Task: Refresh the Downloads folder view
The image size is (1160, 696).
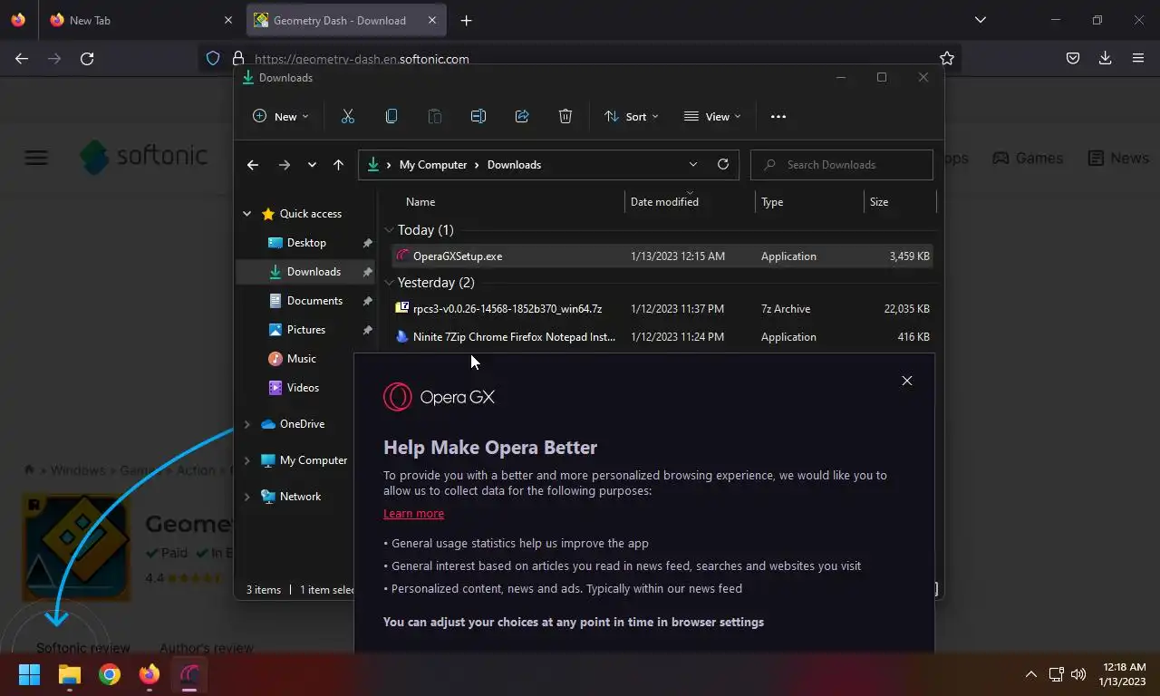Action: pos(723,164)
